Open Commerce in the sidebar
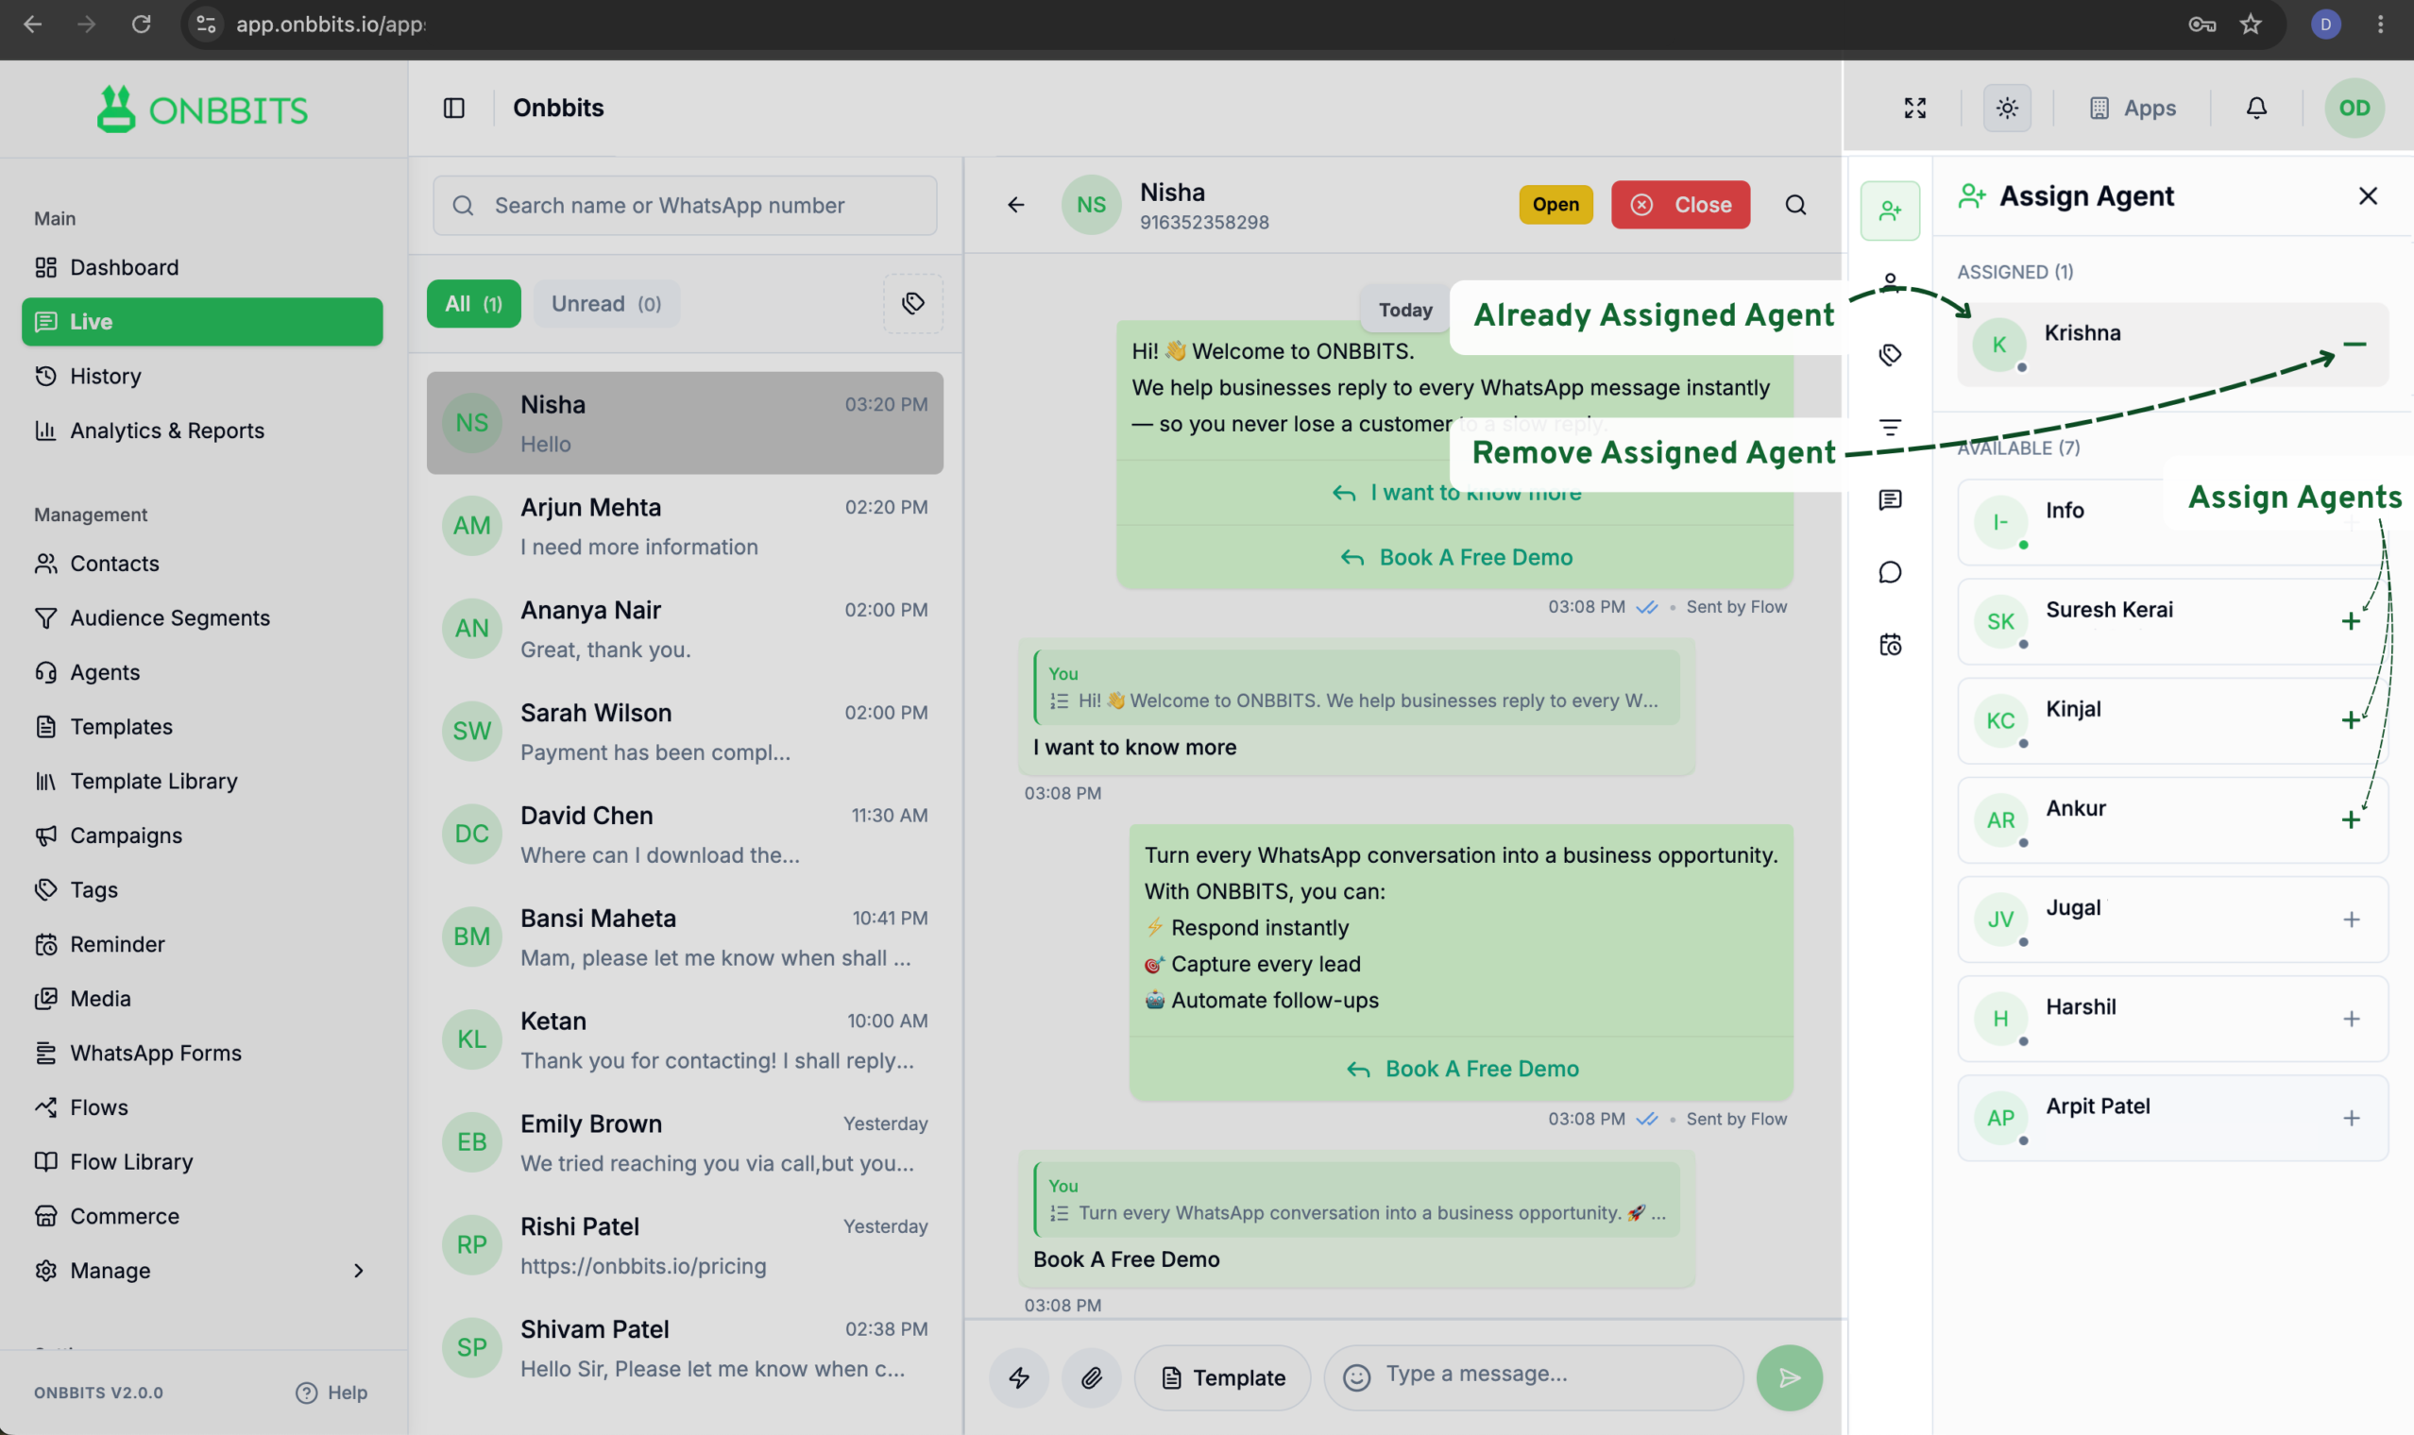The height and width of the screenshot is (1435, 2414). [202, 1217]
